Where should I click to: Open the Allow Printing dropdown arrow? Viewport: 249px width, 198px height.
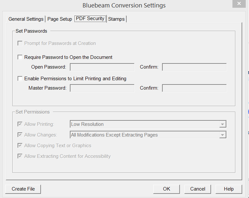click(x=223, y=124)
